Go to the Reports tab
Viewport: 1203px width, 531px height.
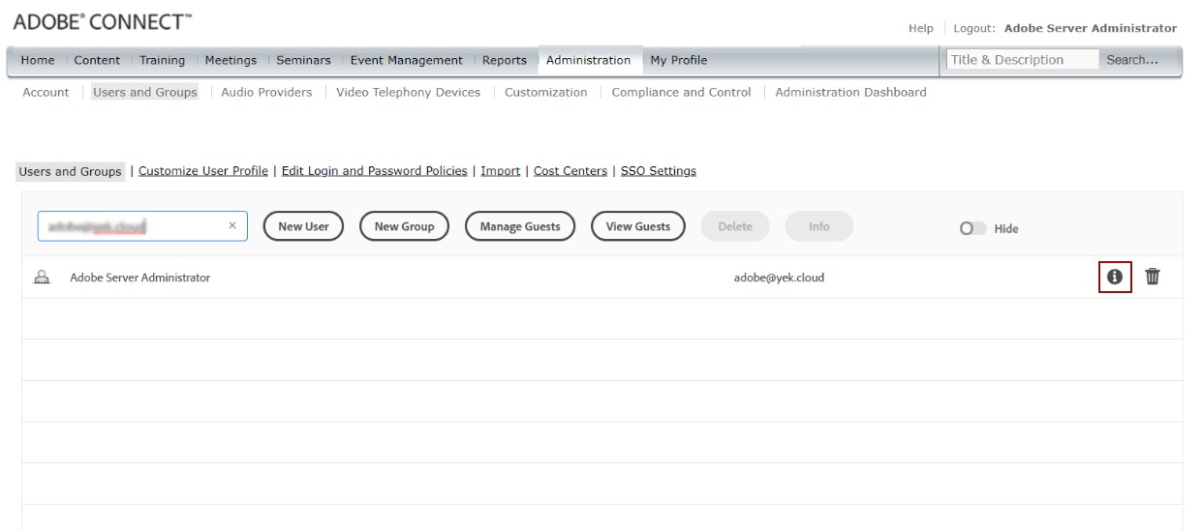[505, 60]
